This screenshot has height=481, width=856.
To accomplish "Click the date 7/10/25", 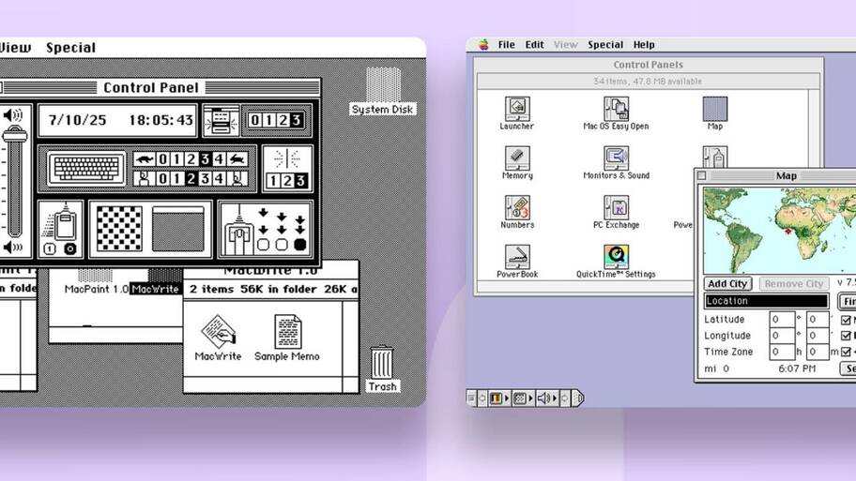I will pos(77,120).
